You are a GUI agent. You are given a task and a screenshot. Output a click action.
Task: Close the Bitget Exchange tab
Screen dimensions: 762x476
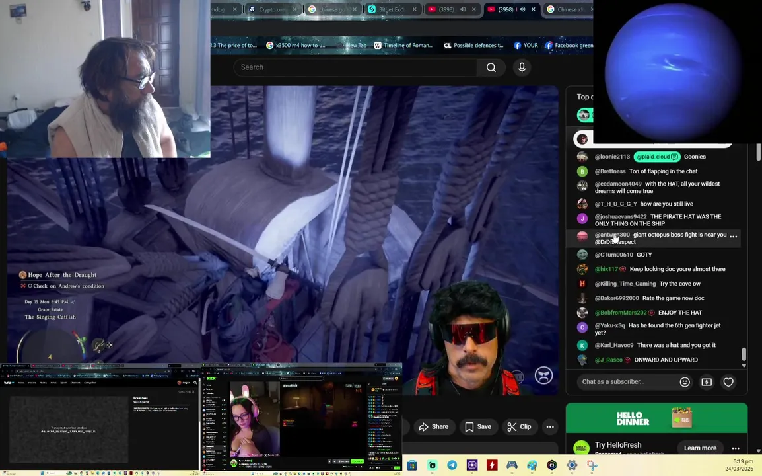point(414,9)
